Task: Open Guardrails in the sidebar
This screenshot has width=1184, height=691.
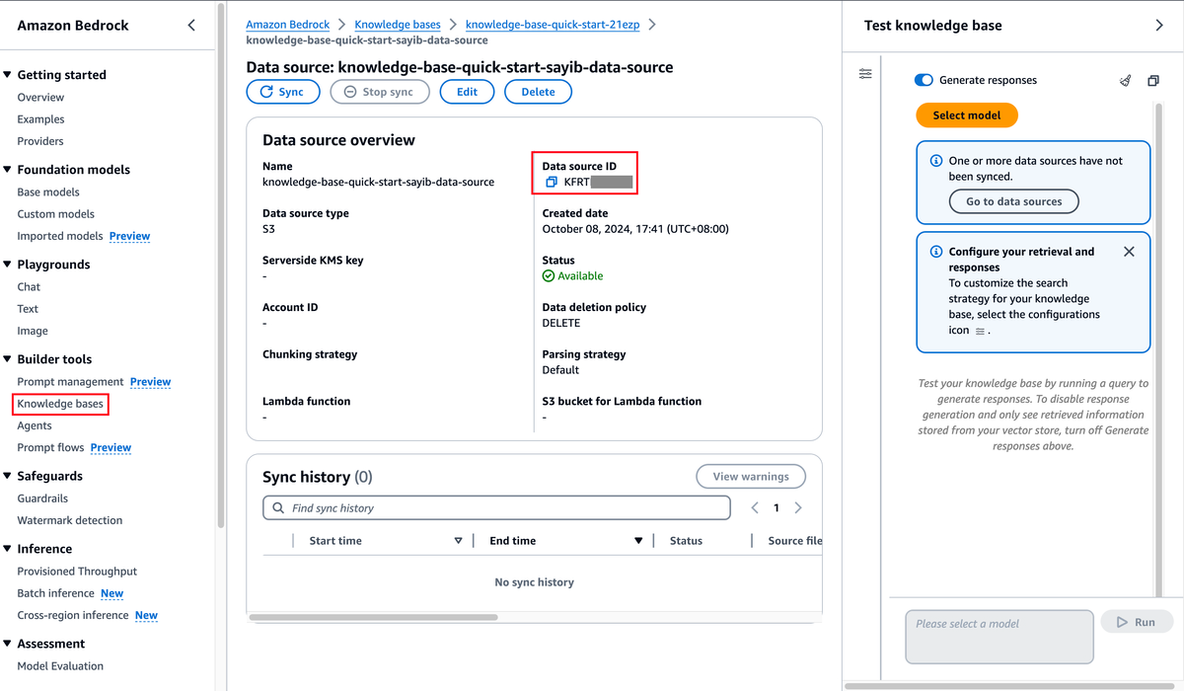Action: click(42, 499)
